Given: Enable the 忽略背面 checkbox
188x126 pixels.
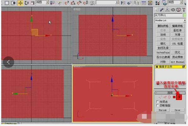Looking at the screenshot, I should [x=157, y=105].
